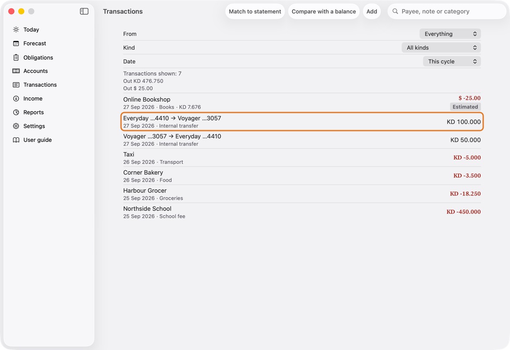The width and height of the screenshot is (510, 350).
Task: Click the User guide book icon
Action: [16, 140]
